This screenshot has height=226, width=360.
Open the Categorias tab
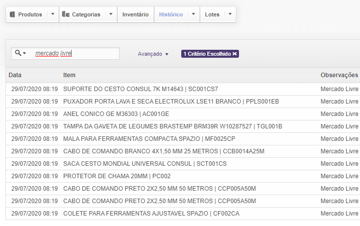[x=82, y=14]
